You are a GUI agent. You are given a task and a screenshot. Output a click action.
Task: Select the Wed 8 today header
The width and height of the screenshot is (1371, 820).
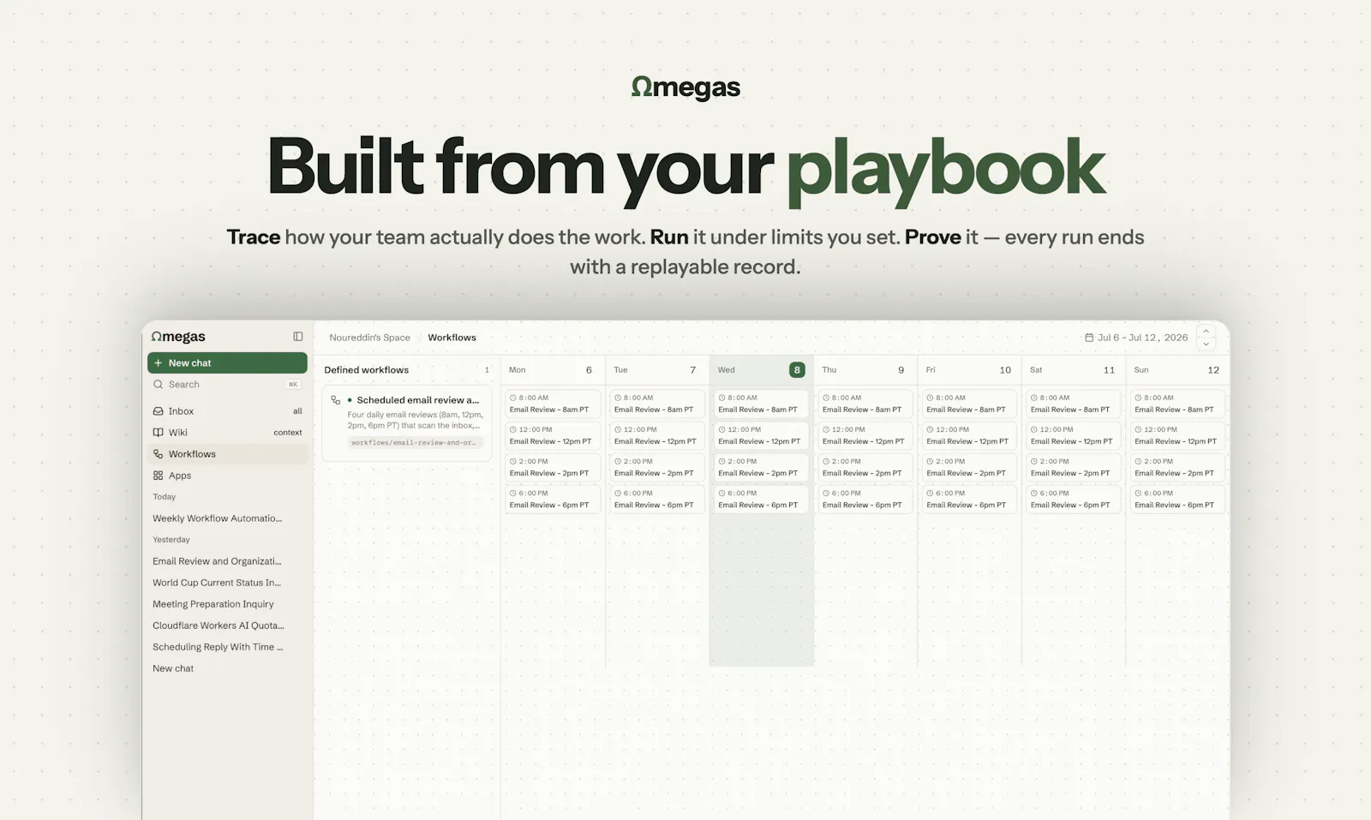point(761,370)
